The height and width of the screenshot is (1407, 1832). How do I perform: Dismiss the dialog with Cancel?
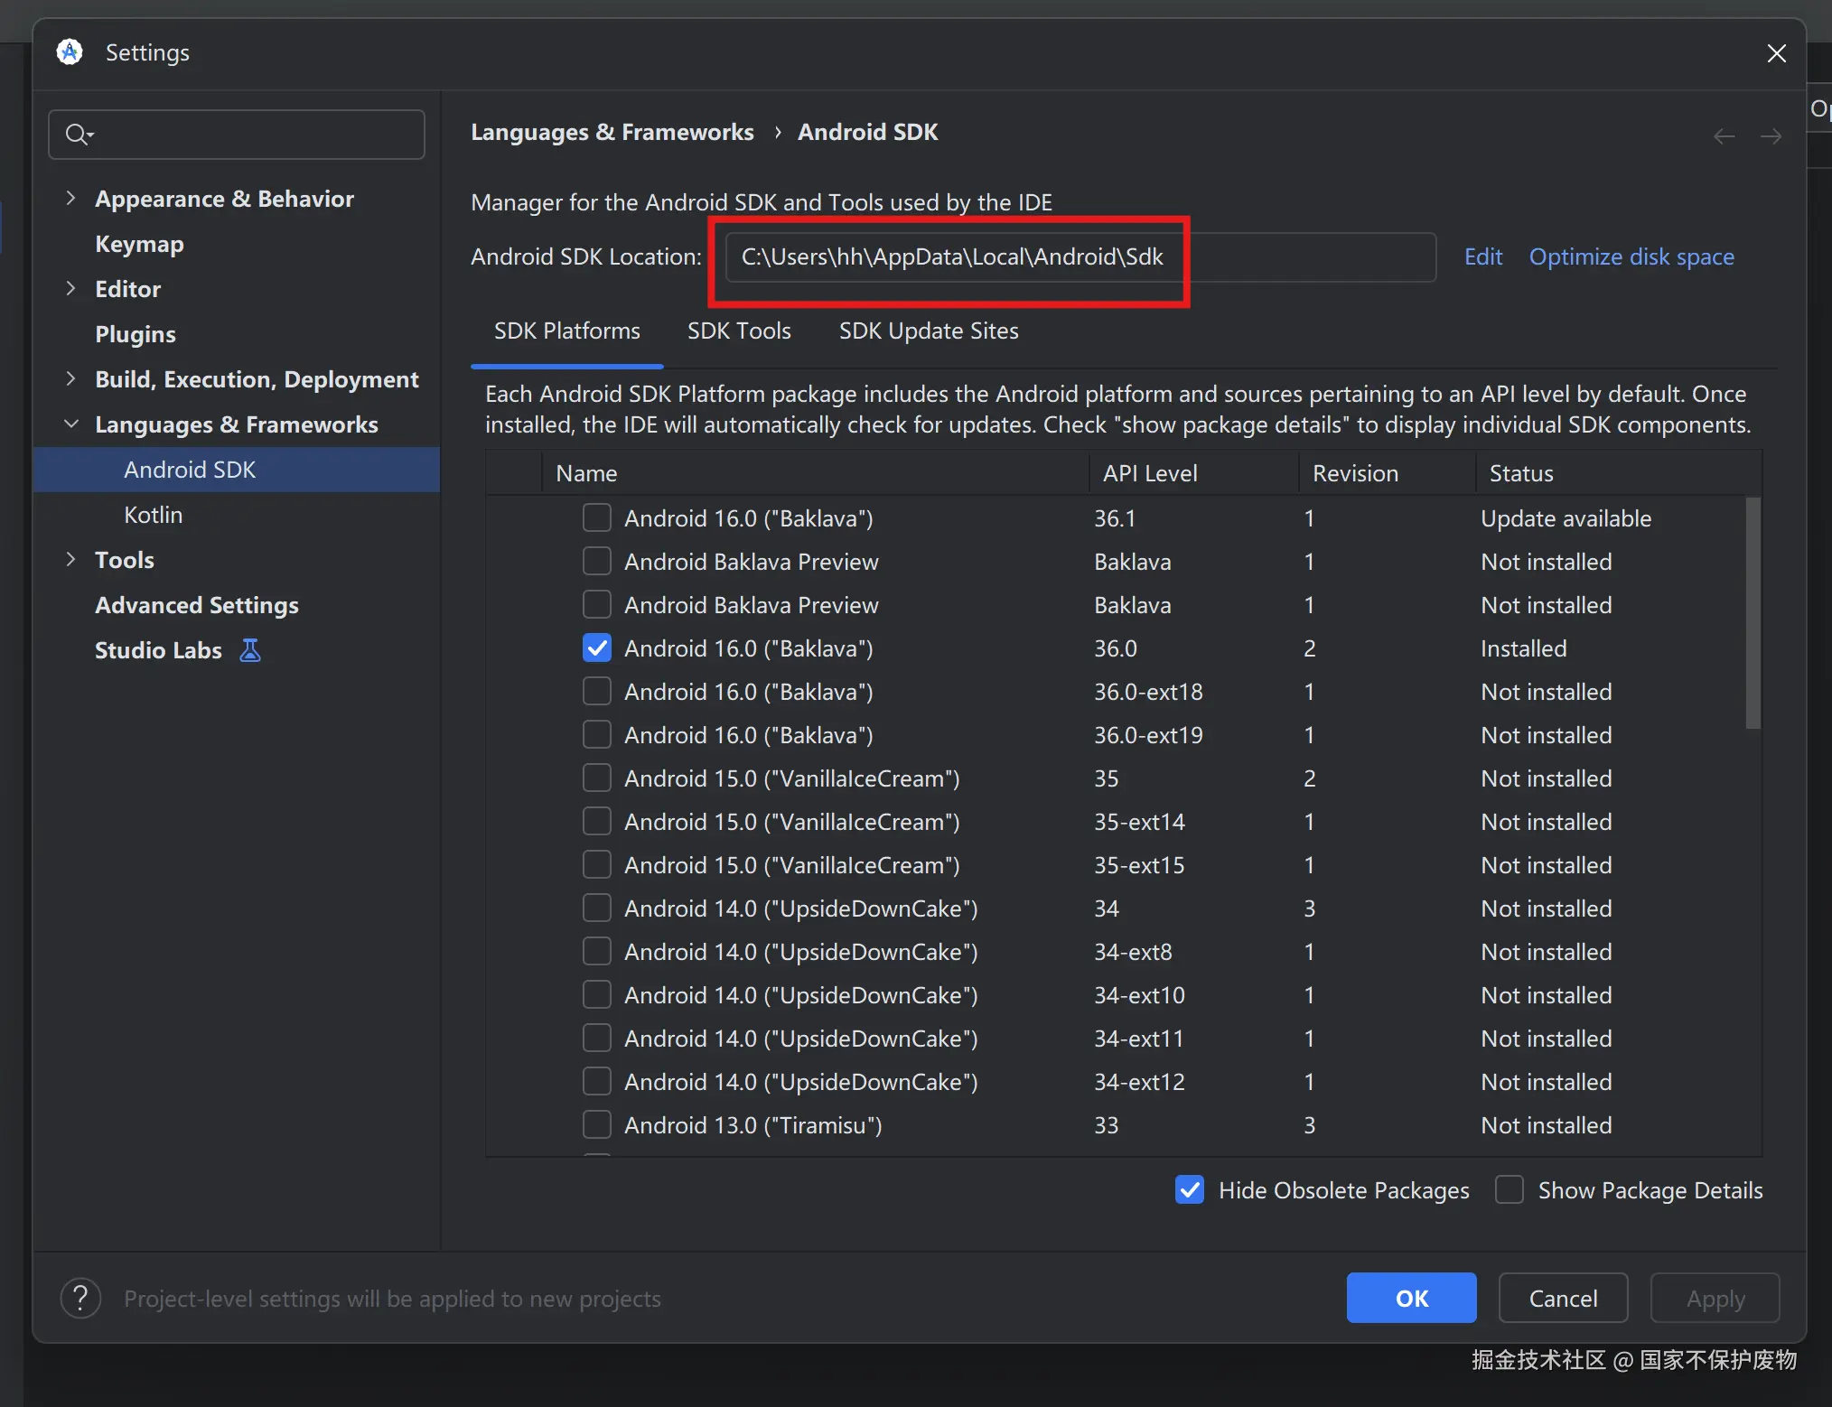coord(1564,1298)
